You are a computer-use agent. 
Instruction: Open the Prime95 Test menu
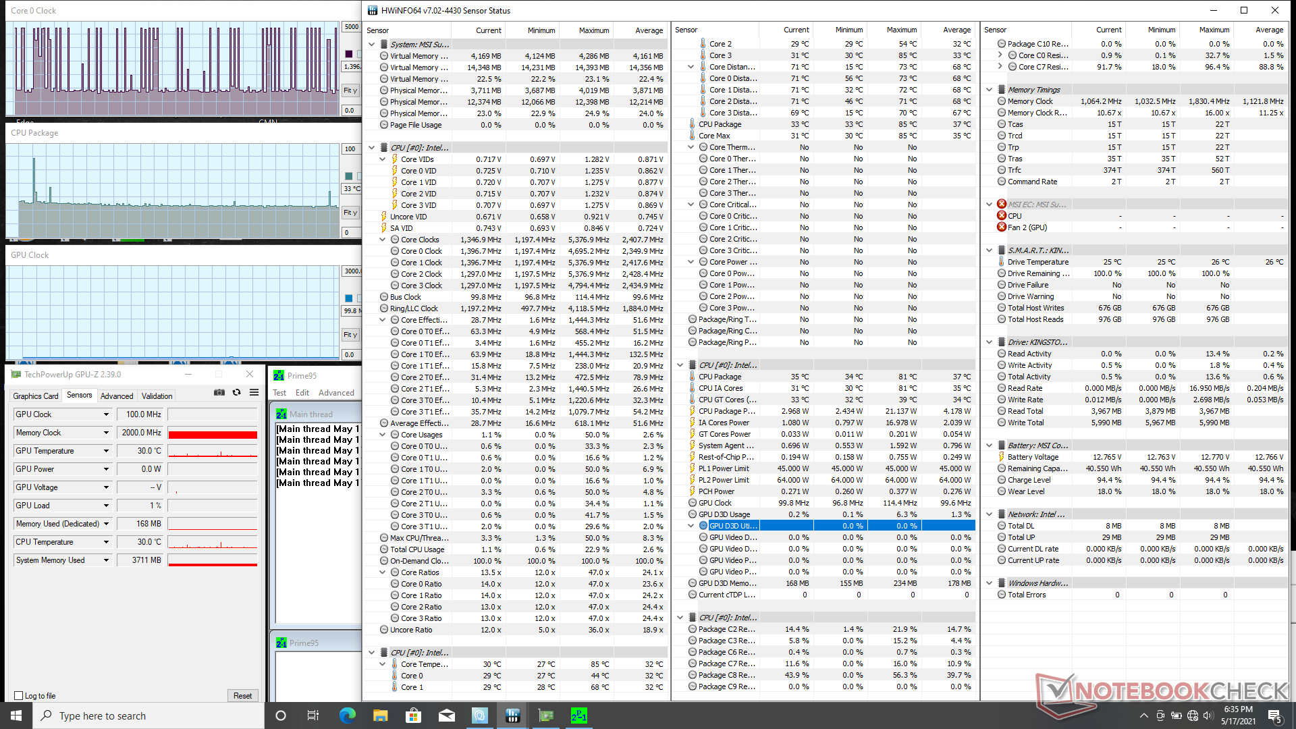(279, 393)
